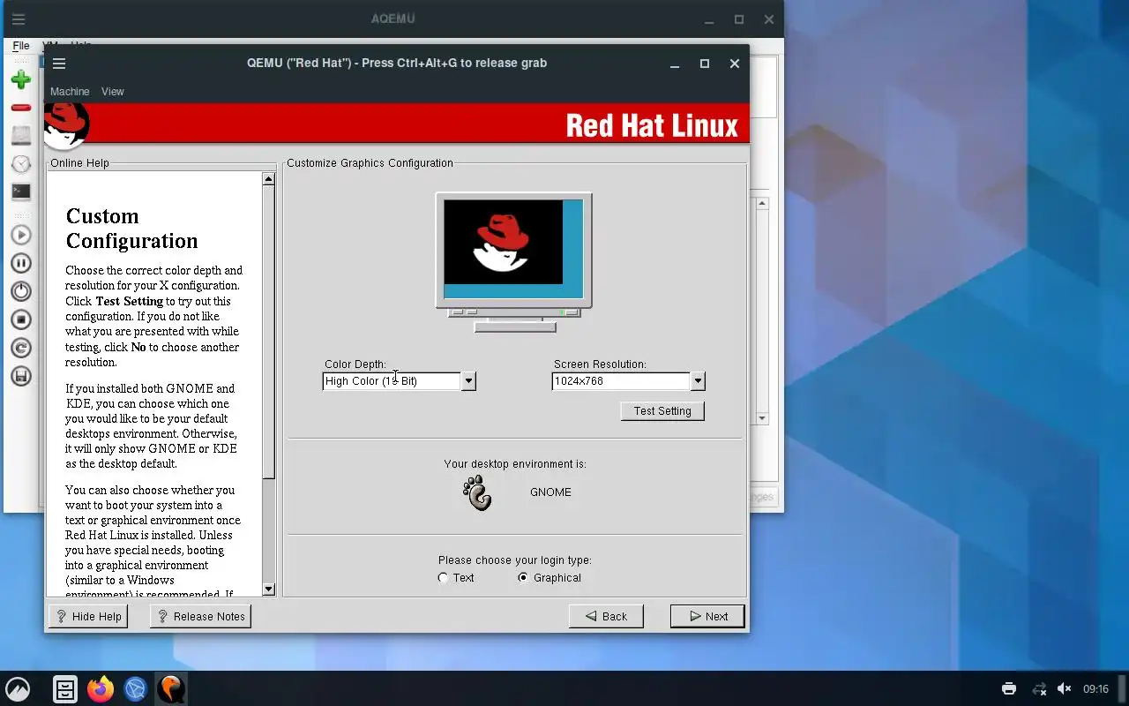Minimize the QEMU Red Hat window

point(675,64)
